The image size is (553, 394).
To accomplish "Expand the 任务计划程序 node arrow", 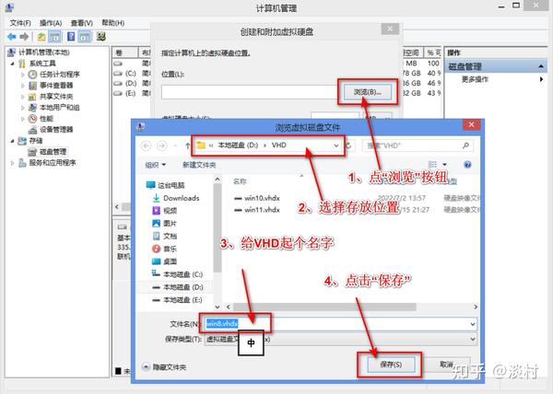I will pos(22,75).
